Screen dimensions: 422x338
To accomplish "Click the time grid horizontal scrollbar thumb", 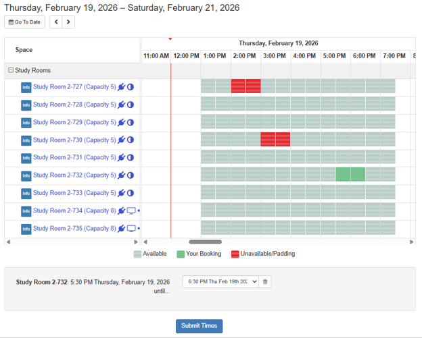I will point(206,242).
